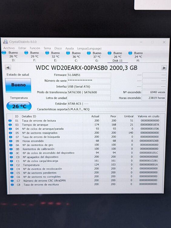
Task: Click status dot for attribute 09 Horas encendido
Action: (11, 141)
